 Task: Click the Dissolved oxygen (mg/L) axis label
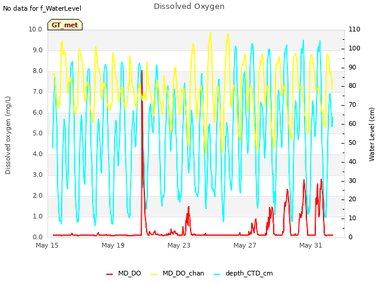point(8,135)
